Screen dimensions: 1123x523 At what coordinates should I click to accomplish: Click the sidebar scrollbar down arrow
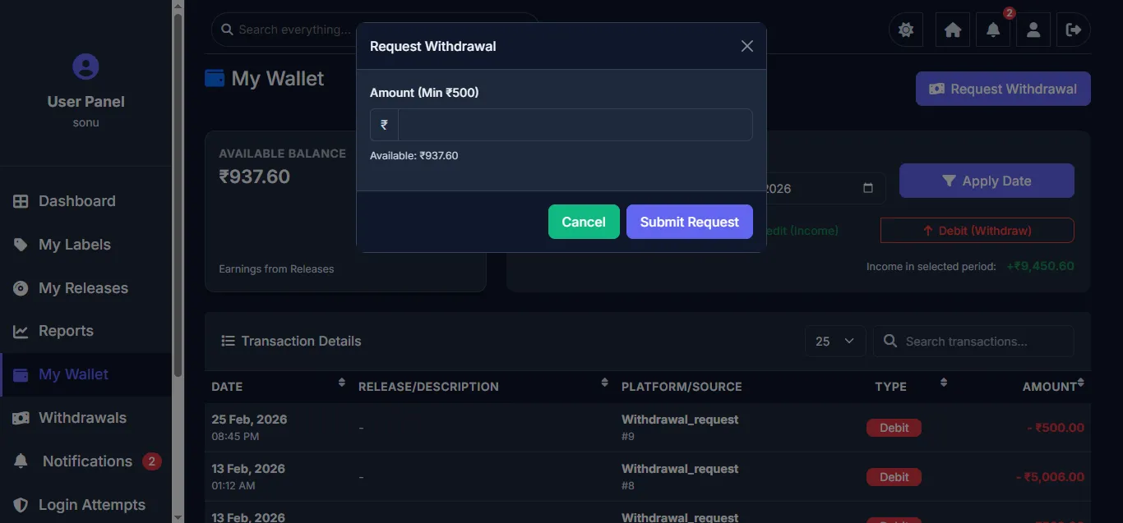click(x=178, y=517)
